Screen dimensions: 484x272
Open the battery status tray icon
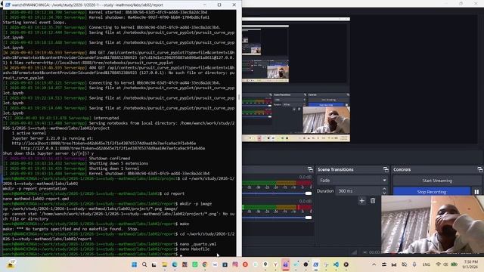click(x=454, y=264)
